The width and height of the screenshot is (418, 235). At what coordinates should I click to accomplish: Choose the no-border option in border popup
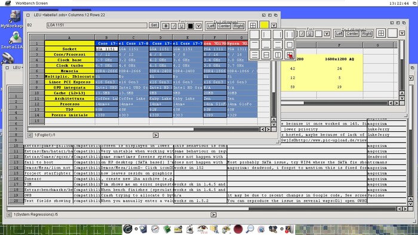254,35
